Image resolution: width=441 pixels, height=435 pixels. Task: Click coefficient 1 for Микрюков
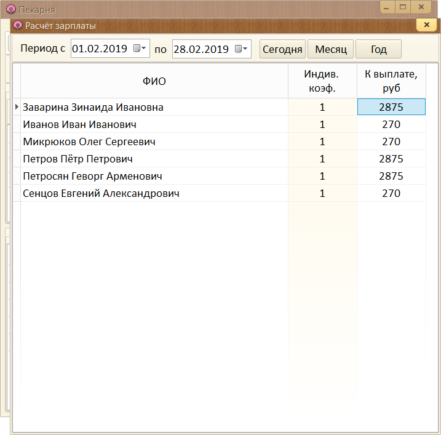click(322, 142)
